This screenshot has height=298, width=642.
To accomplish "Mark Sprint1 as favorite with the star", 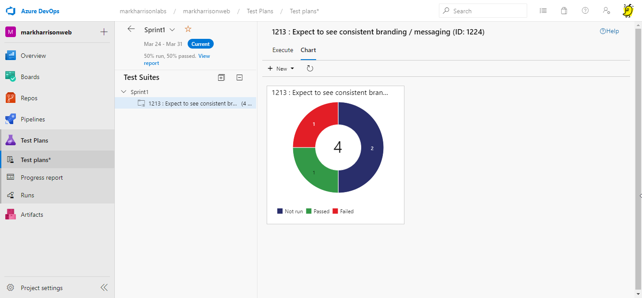I will (188, 29).
